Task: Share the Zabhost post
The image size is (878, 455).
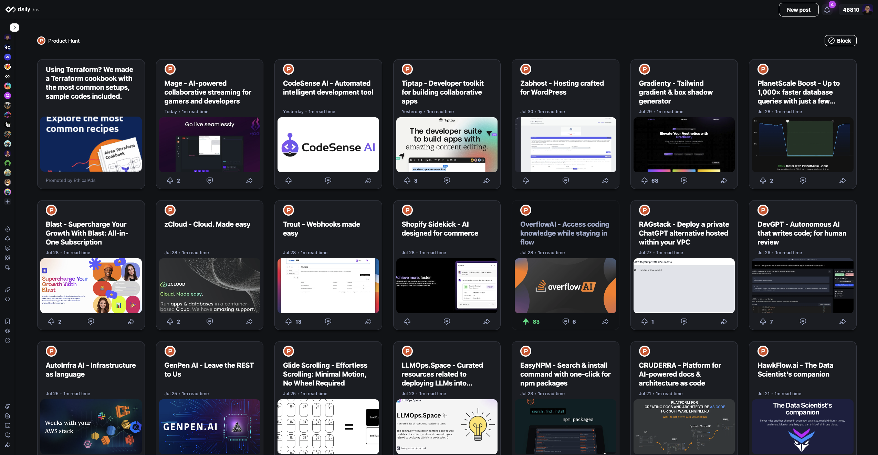Action: point(605,181)
